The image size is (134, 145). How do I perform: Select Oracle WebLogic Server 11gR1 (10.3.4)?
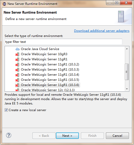pos(50,75)
